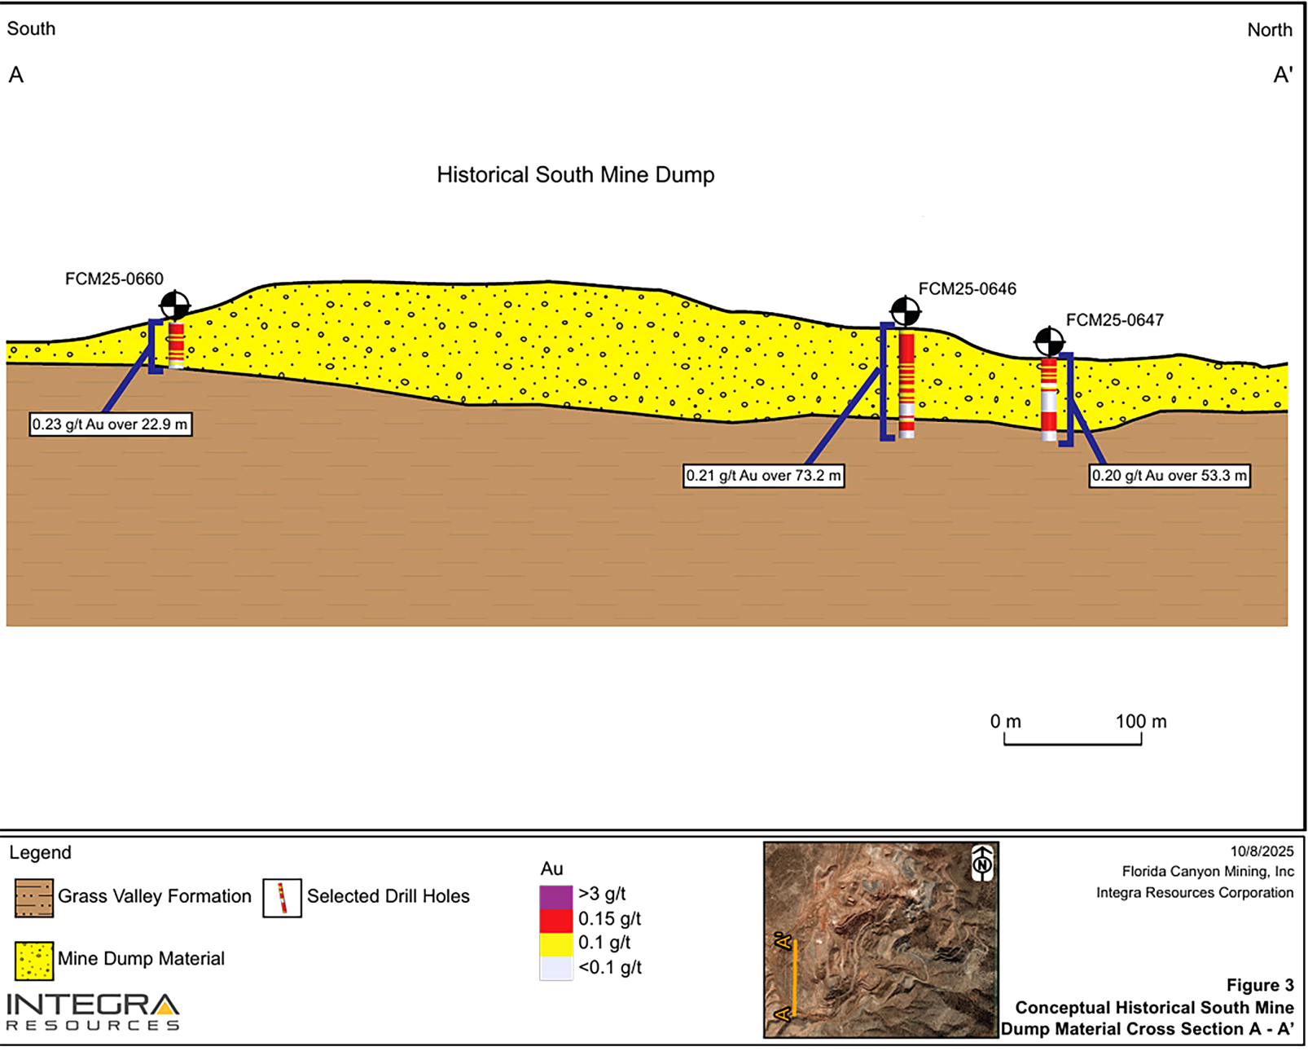
Task: Select the purple >3 g/t swatch
Action: [555, 896]
